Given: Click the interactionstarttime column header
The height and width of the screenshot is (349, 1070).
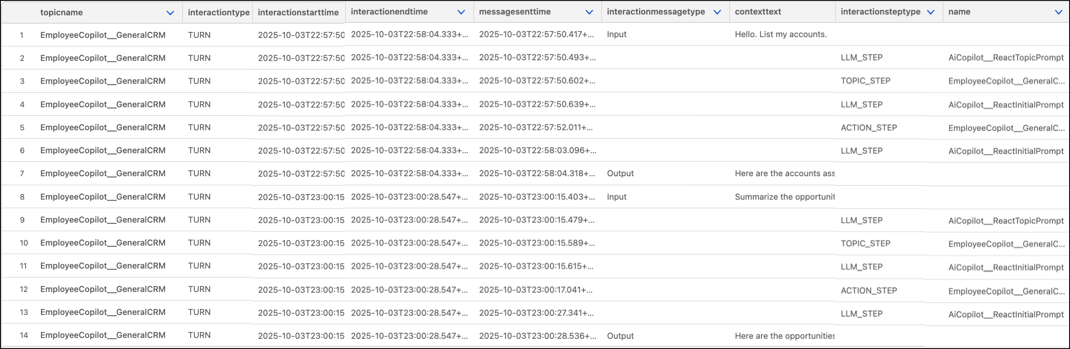Looking at the screenshot, I should coord(298,12).
